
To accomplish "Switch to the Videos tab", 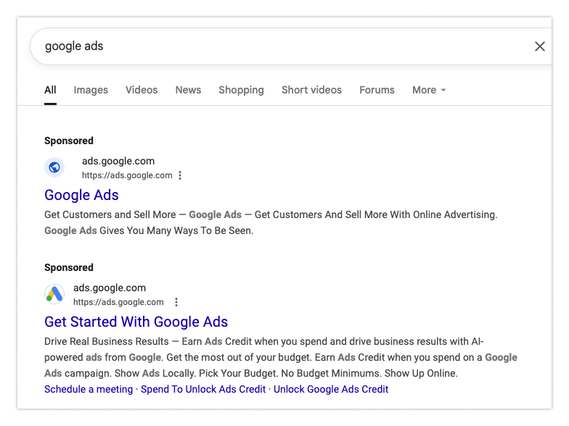I will click(x=142, y=90).
